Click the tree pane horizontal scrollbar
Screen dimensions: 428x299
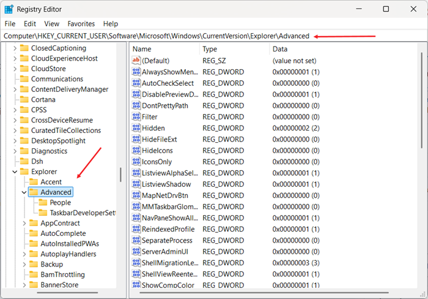67,292
